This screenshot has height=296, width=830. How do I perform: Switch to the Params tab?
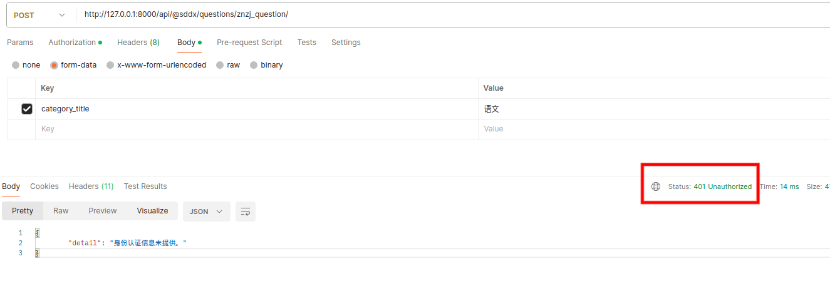[20, 43]
